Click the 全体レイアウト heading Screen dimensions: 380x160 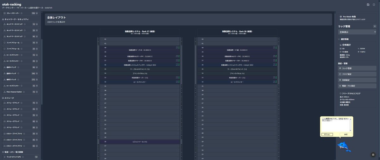(56, 18)
